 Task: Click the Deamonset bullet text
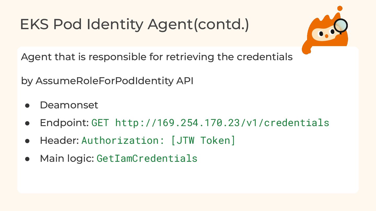click(x=69, y=105)
